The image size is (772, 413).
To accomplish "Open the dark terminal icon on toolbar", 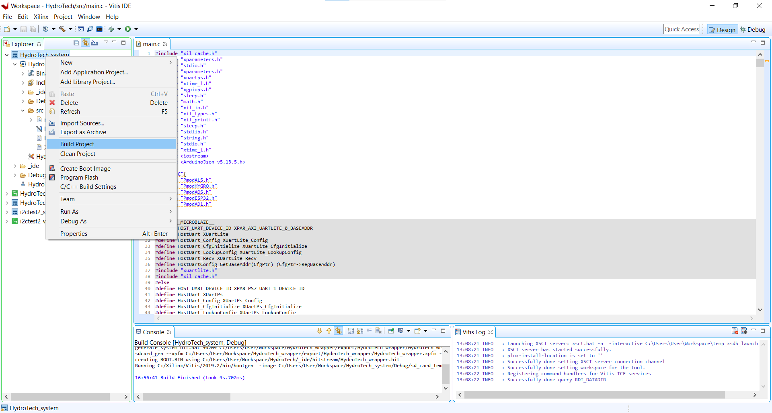I will [99, 29].
